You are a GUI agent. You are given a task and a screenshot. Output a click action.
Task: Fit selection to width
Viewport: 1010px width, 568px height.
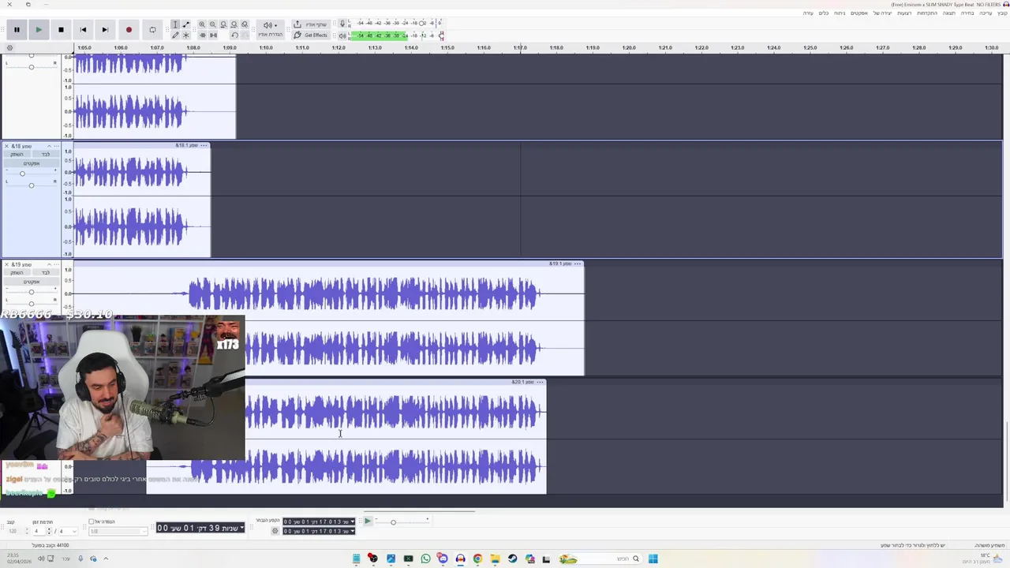223,24
